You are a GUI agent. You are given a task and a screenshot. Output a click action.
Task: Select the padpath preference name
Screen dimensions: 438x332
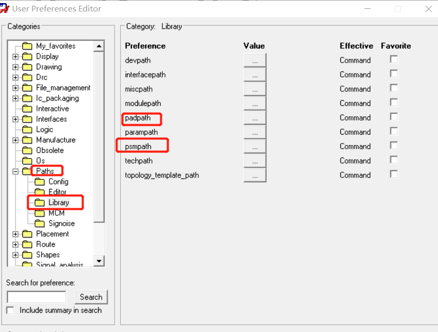tap(138, 118)
